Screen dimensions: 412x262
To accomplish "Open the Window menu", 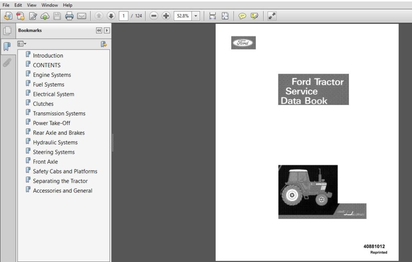I will (49, 5).
